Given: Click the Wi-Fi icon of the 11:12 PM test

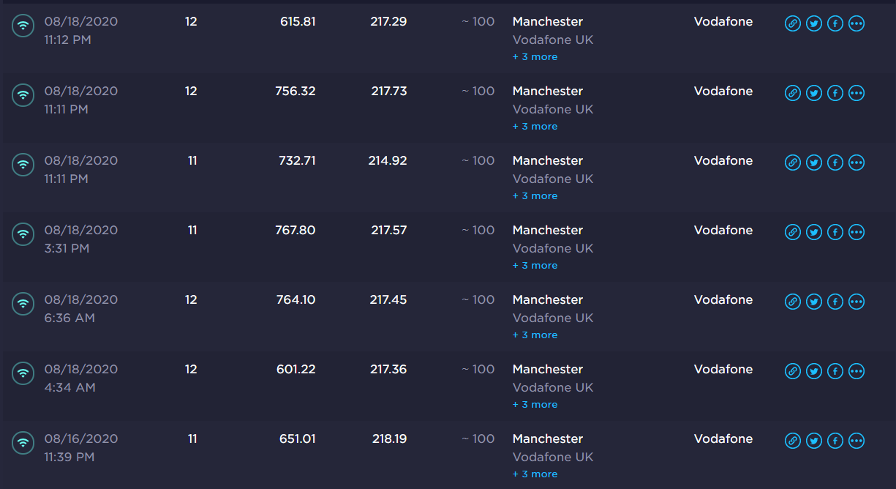Looking at the screenshot, I should [23, 26].
